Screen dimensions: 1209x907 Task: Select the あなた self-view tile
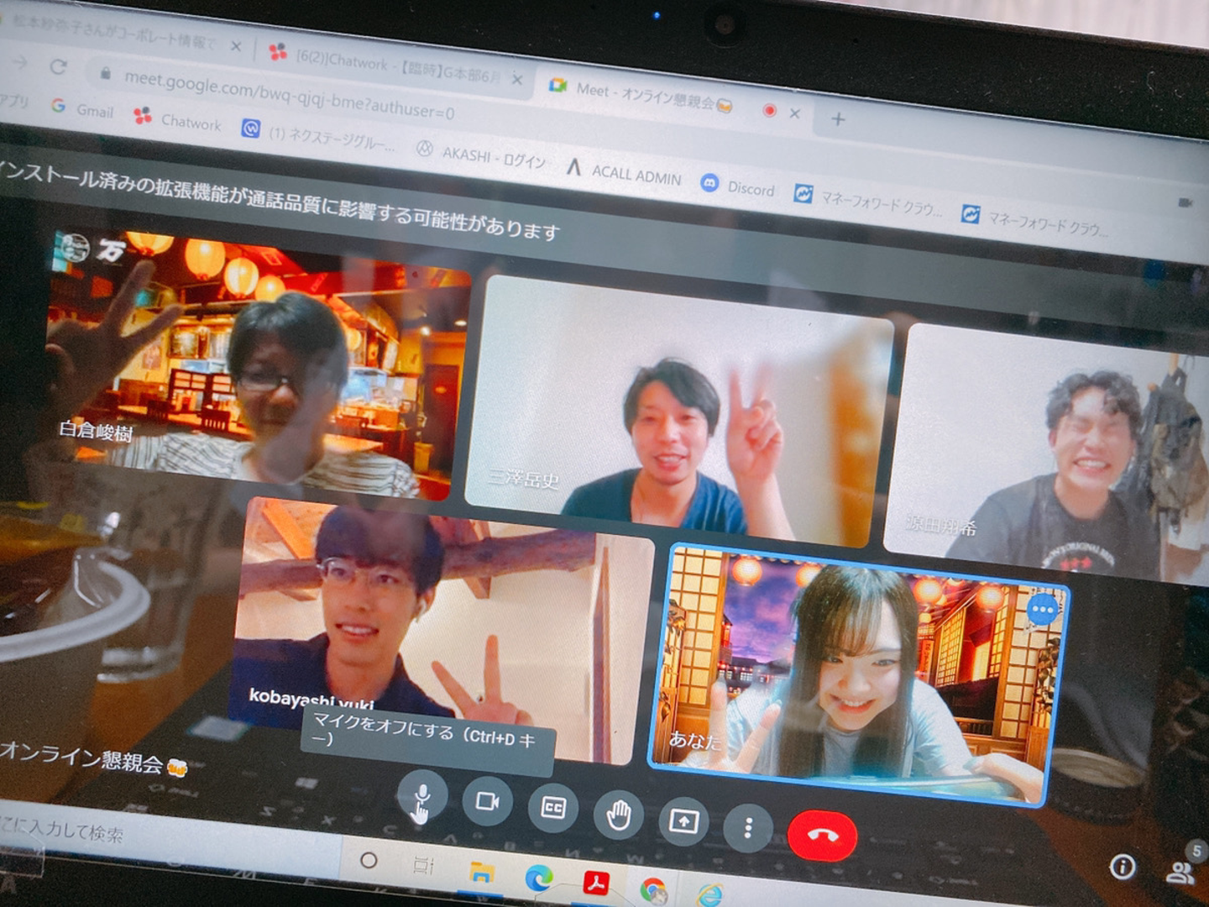[x=858, y=675]
